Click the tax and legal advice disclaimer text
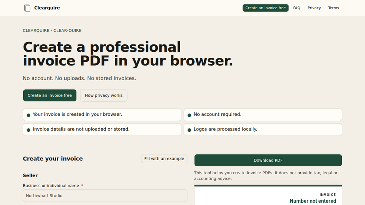 (x=266, y=176)
